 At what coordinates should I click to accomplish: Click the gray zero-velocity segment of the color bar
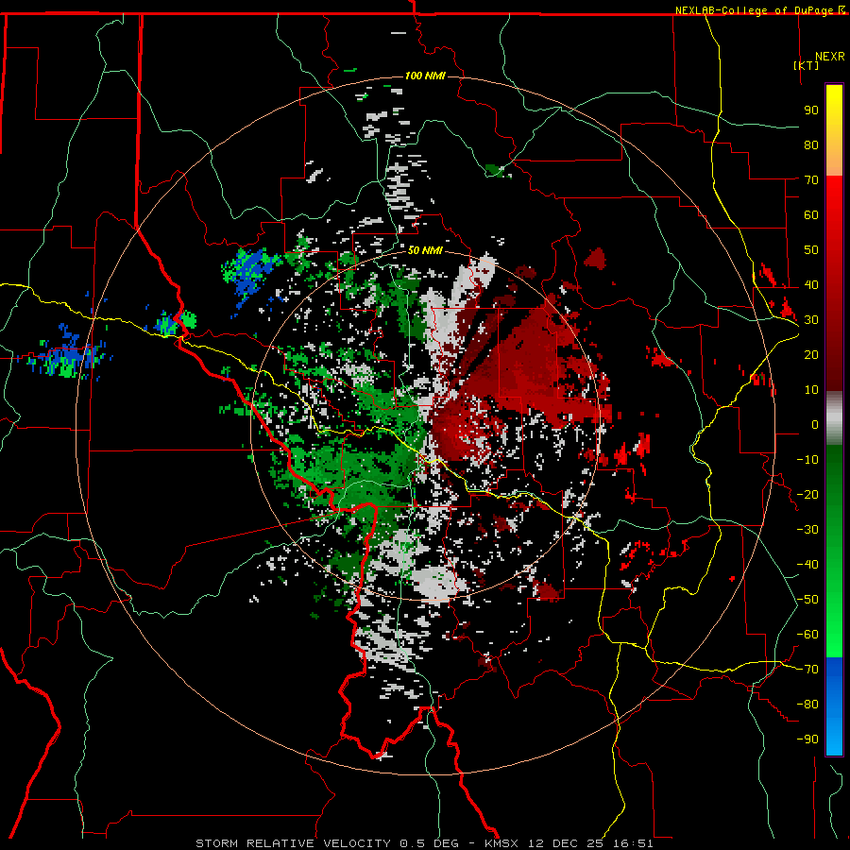point(834,418)
